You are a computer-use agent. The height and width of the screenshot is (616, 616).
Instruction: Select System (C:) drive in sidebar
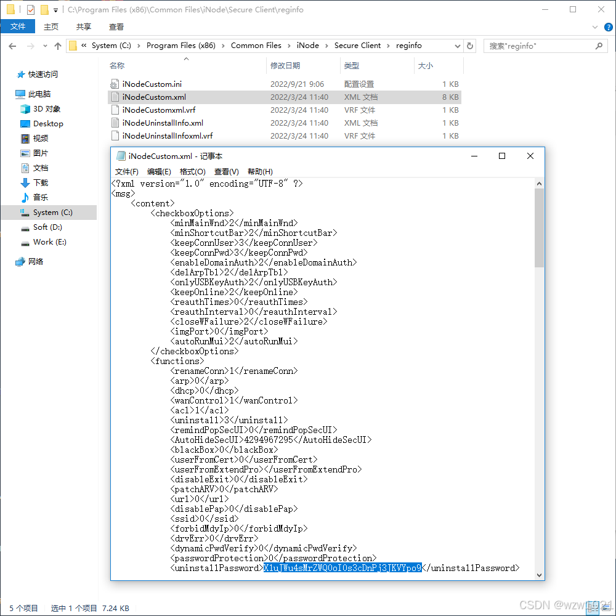(49, 213)
